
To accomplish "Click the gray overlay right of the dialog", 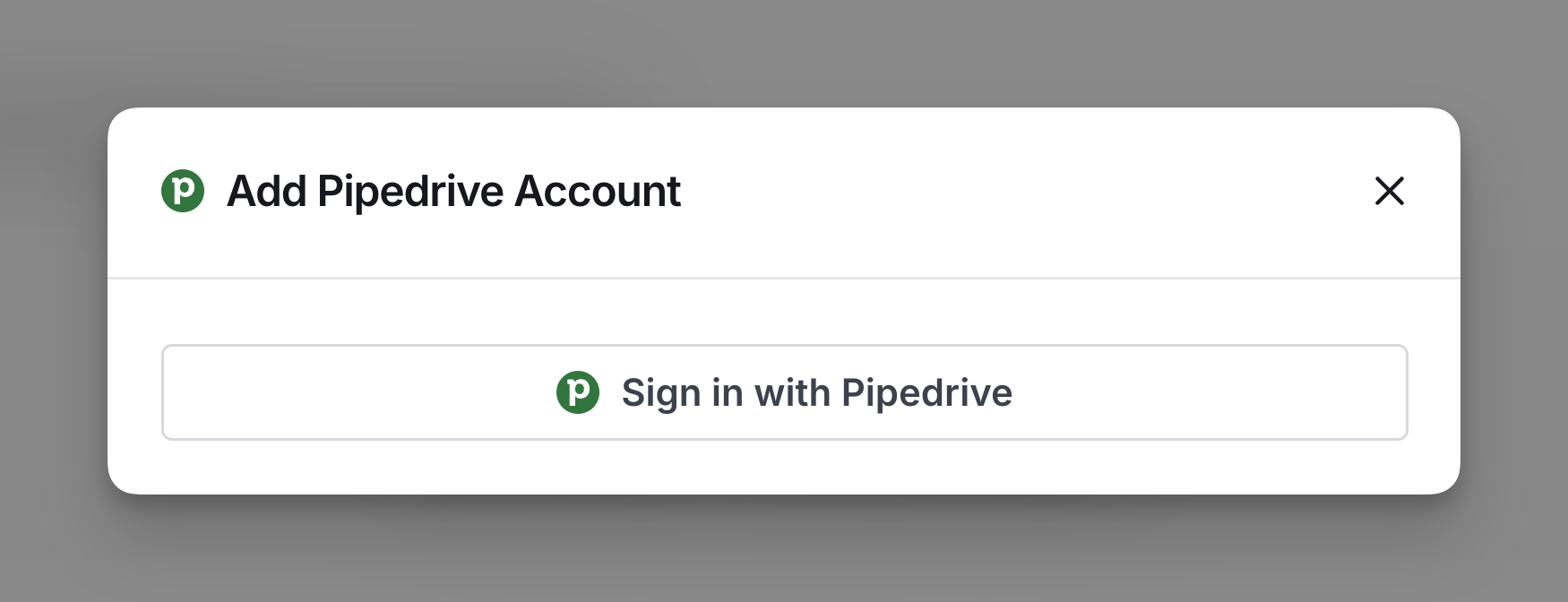I will (1514, 301).
